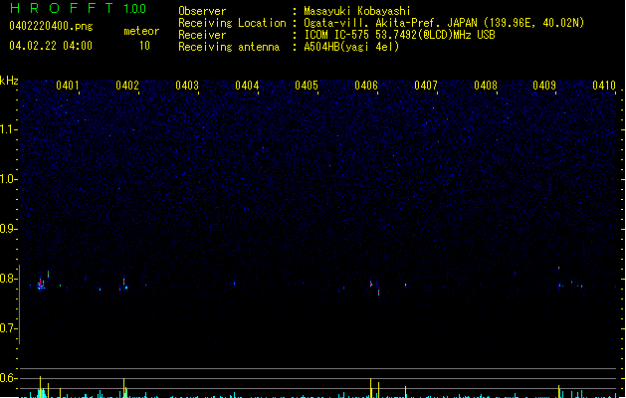Click the meteor count value 10

pos(144,46)
